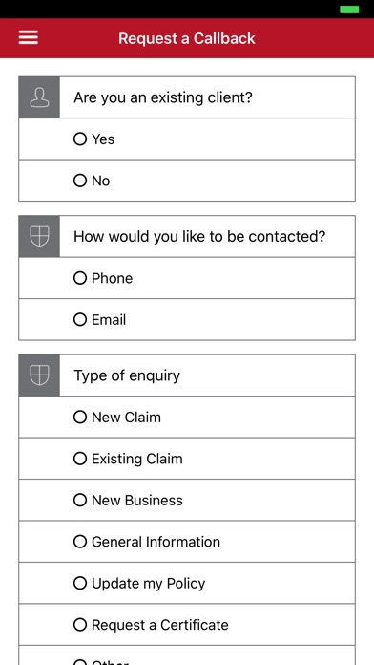Click the person icon beside existing client question
This screenshot has height=665, width=374.
point(39,97)
